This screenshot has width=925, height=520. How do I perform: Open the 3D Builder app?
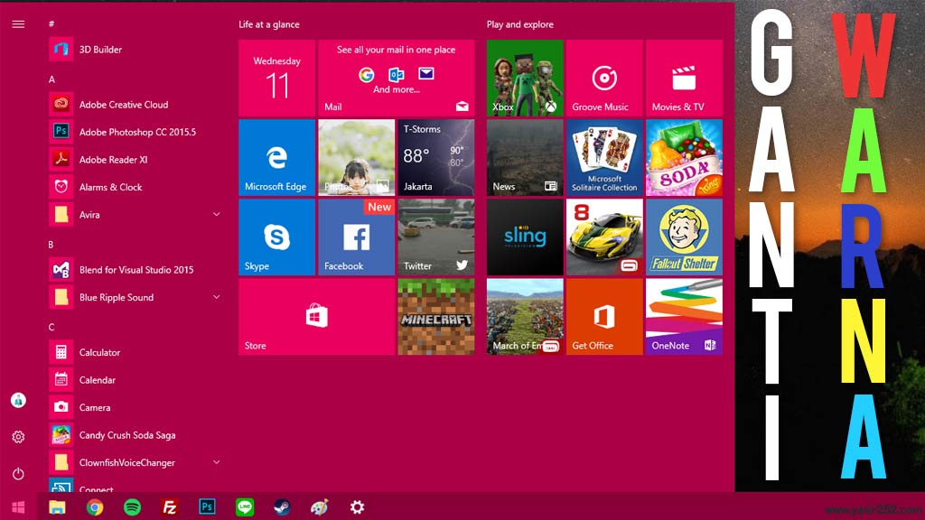point(136,50)
